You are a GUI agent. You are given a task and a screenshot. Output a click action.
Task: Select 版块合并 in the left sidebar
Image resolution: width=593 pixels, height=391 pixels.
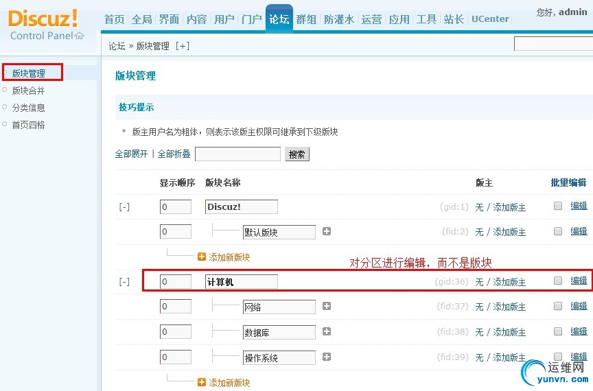tap(28, 91)
